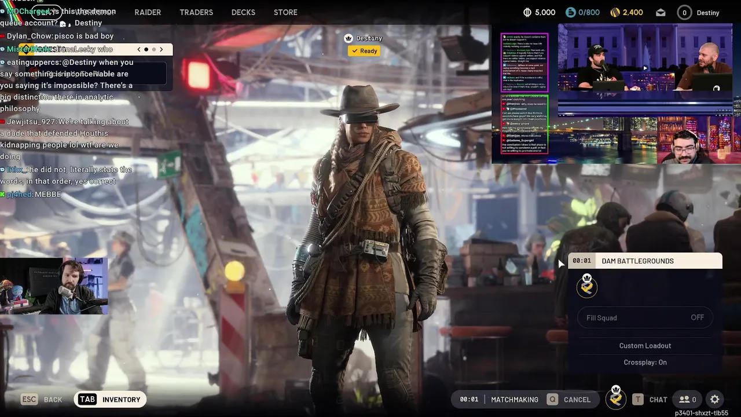Click the 0/800 token balance
The height and width of the screenshot is (417, 741).
(589, 12)
